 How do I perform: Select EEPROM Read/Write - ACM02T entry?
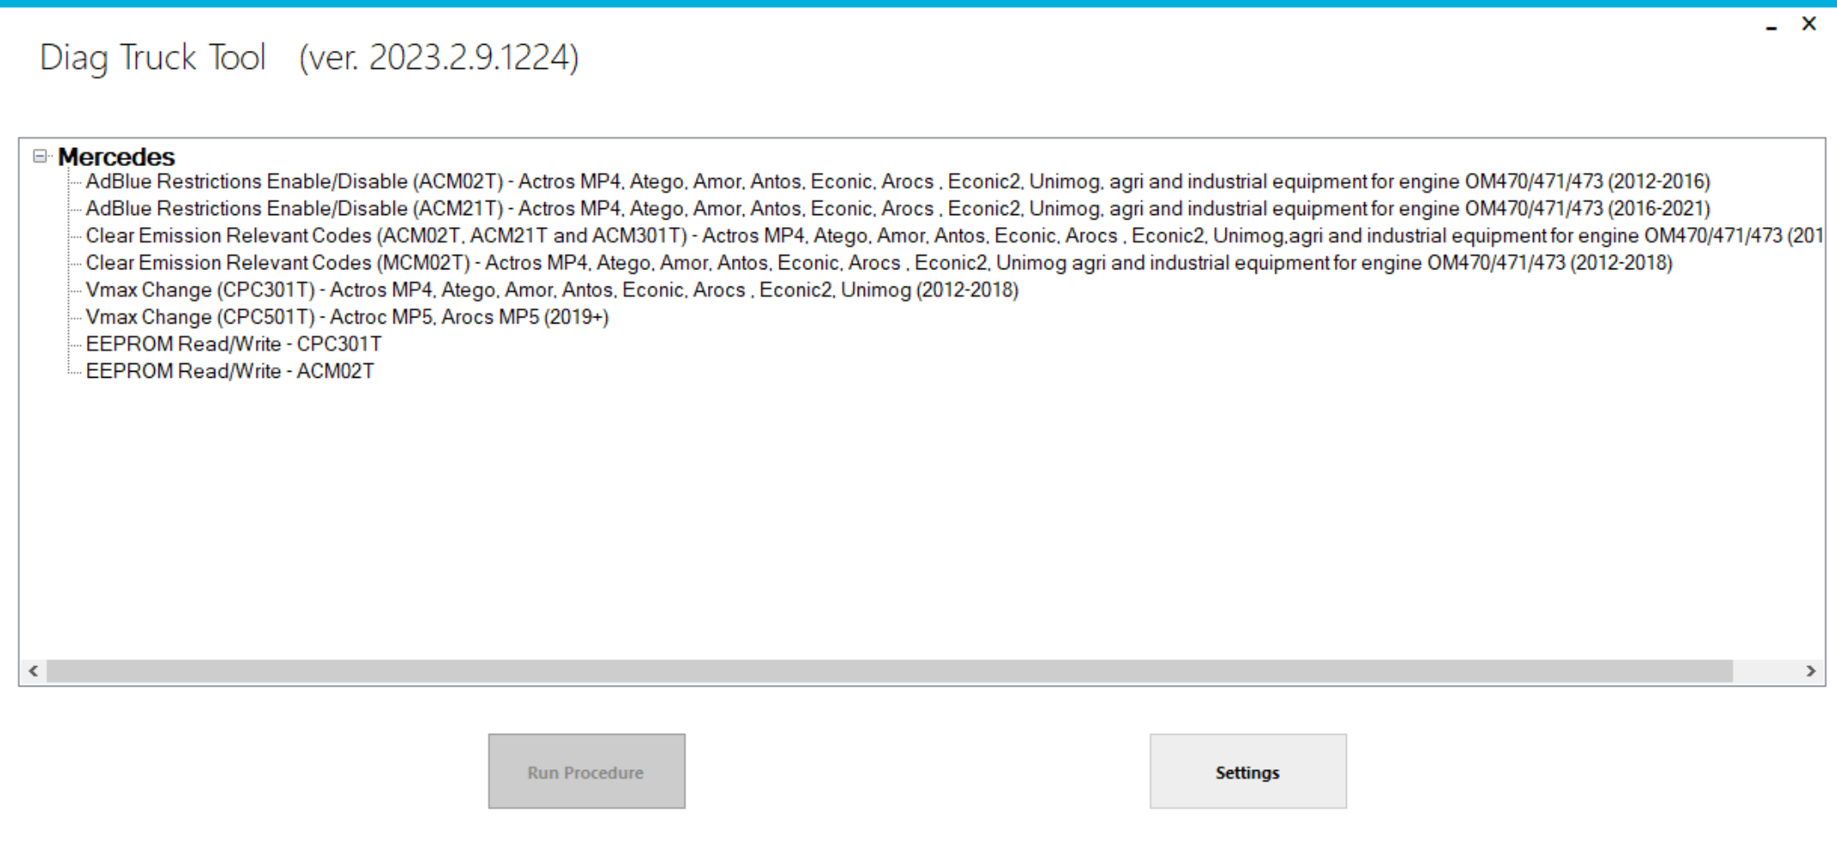[x=230, y=371]
